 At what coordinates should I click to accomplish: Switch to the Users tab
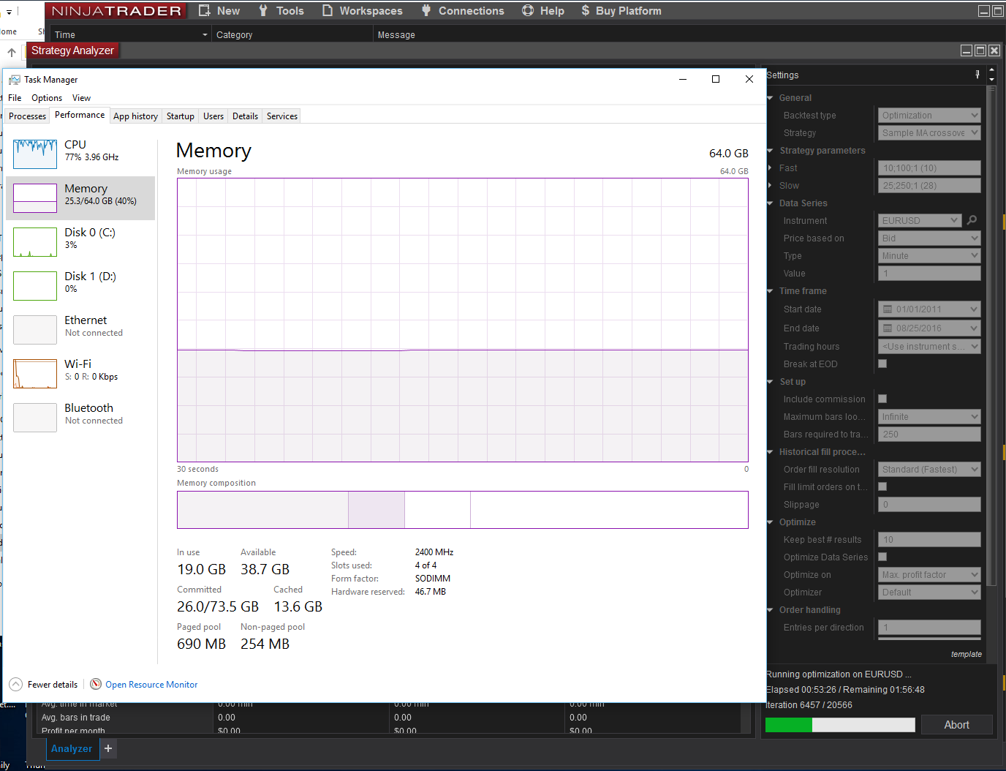213,116
